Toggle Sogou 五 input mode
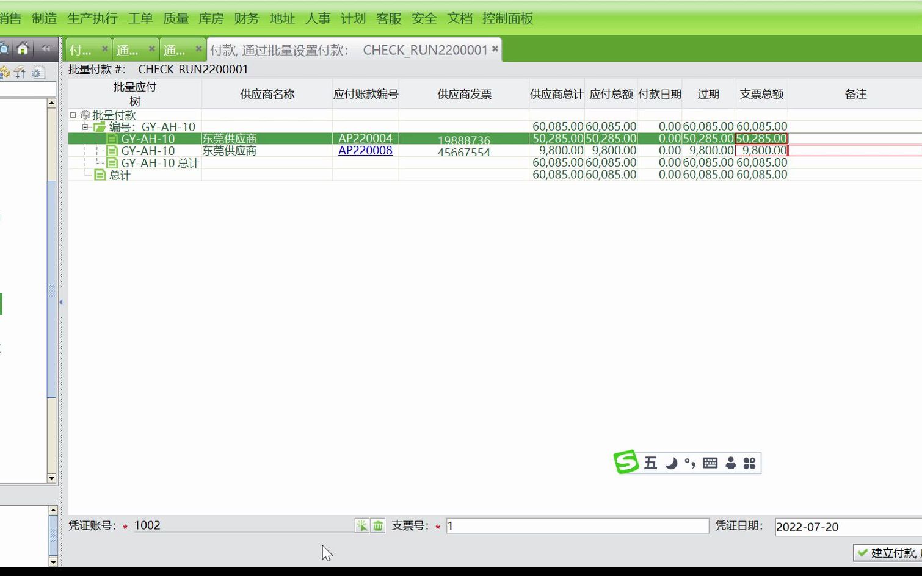Image resolution: width=922 pixels, height=576 pixels. pyautogui.click(x=651, y=463)
